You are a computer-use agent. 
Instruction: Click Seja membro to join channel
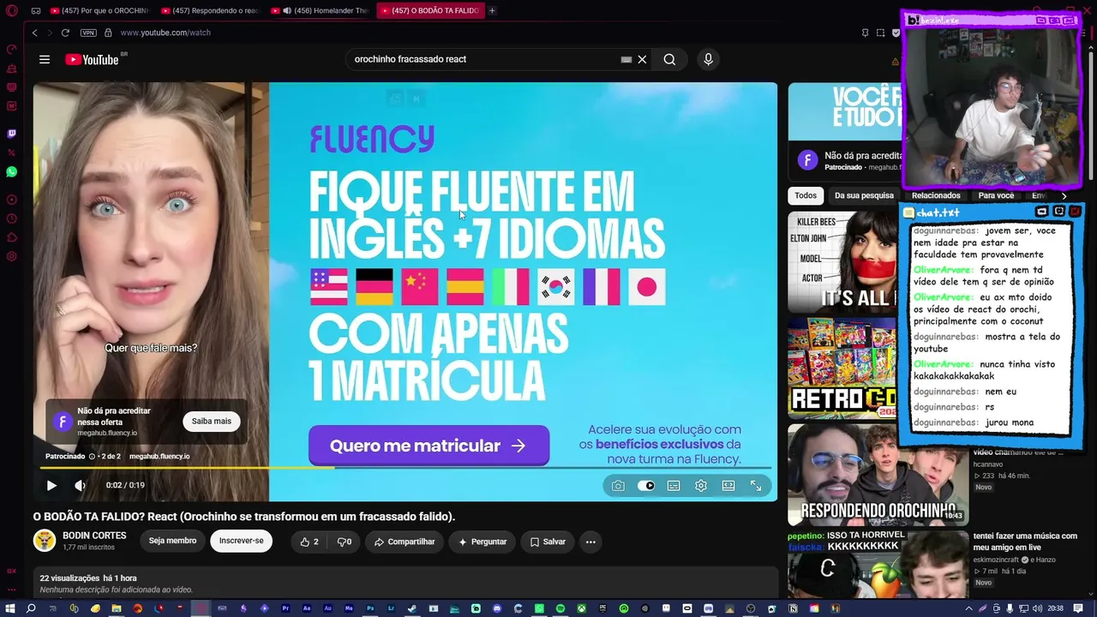pyautogui.click(x=172, y=541)
